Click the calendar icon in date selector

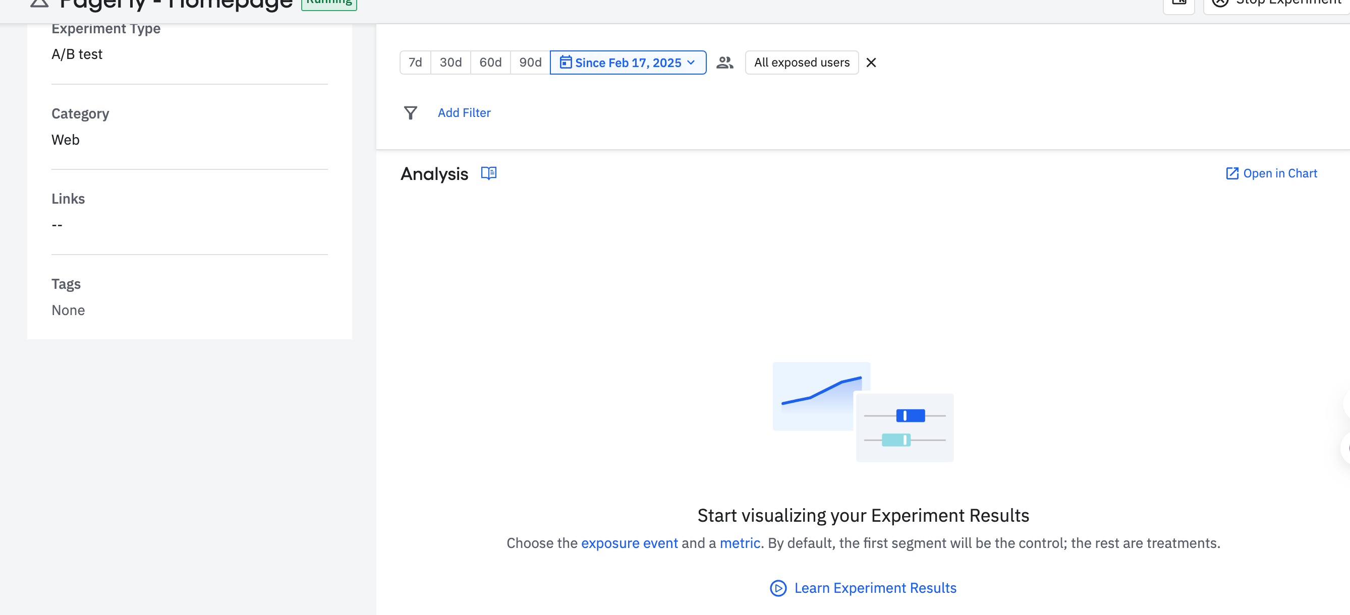click(566, 63)
